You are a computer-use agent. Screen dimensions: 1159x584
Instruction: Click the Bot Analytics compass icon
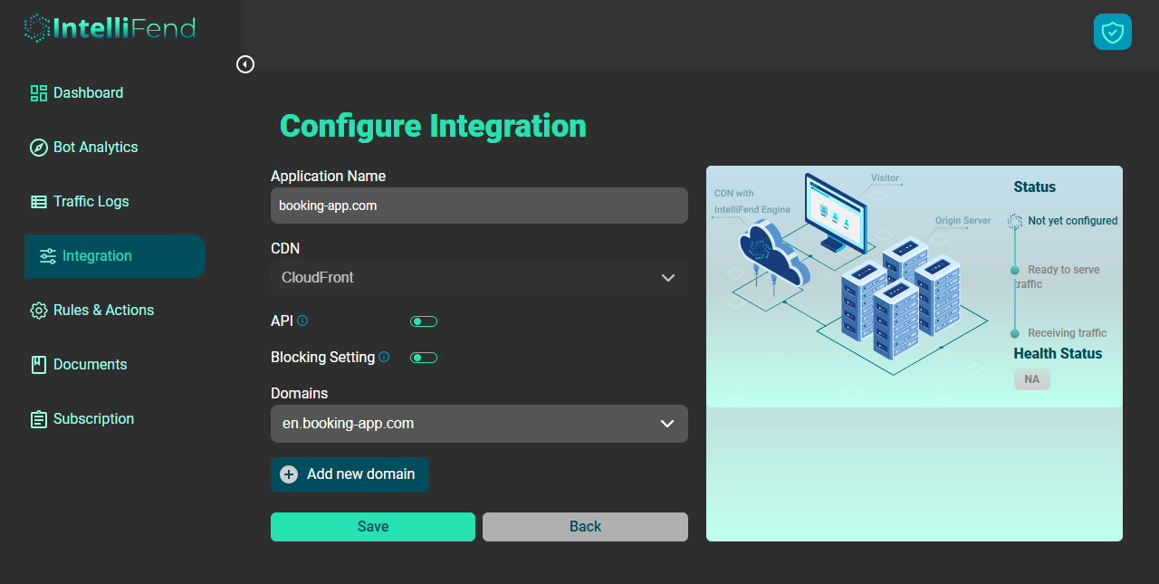pyautogui.click(x=39, y=148)
